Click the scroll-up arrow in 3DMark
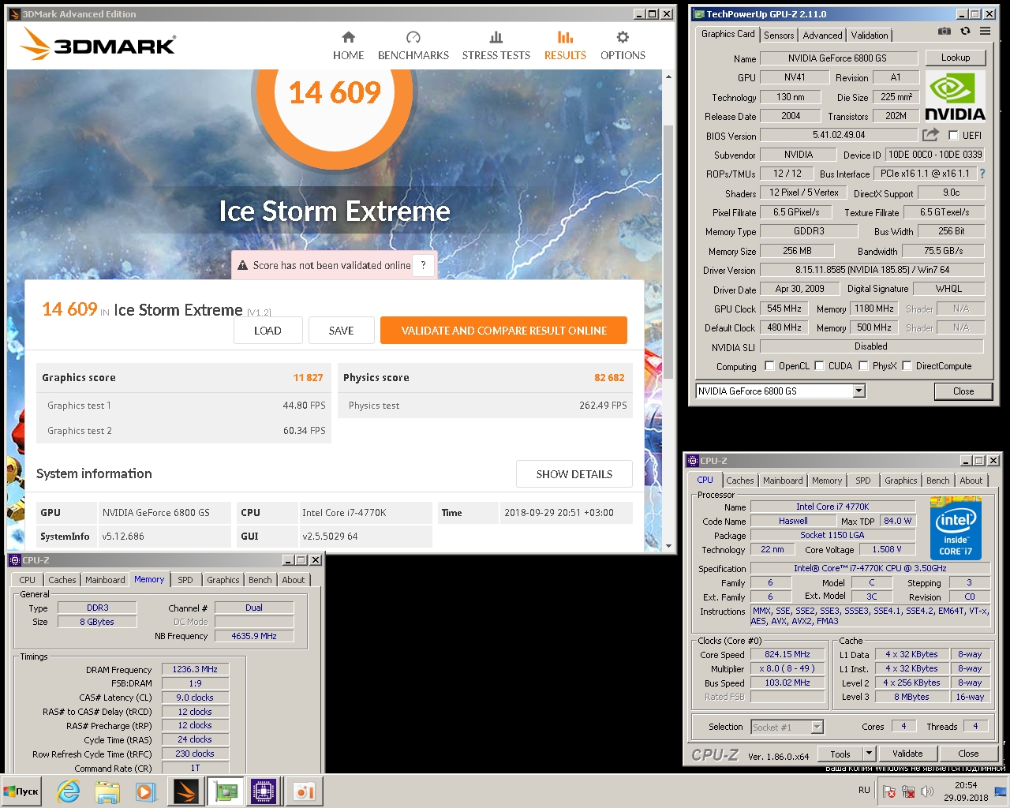1010x808 pixels. 668,77
